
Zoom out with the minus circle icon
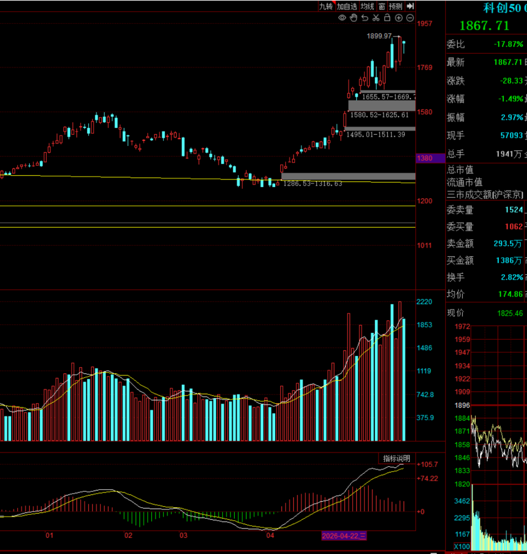coord(410,18)
